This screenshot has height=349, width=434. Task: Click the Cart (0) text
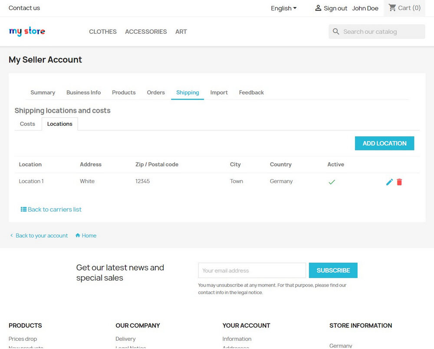point(409,8)
